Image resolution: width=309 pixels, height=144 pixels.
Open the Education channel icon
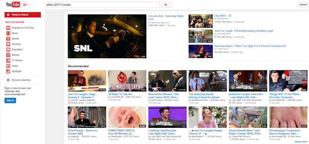tap(8, 50)
